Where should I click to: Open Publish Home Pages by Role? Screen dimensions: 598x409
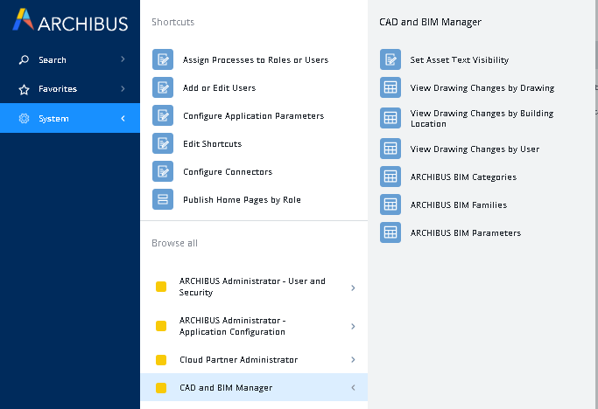click(242, 200)
